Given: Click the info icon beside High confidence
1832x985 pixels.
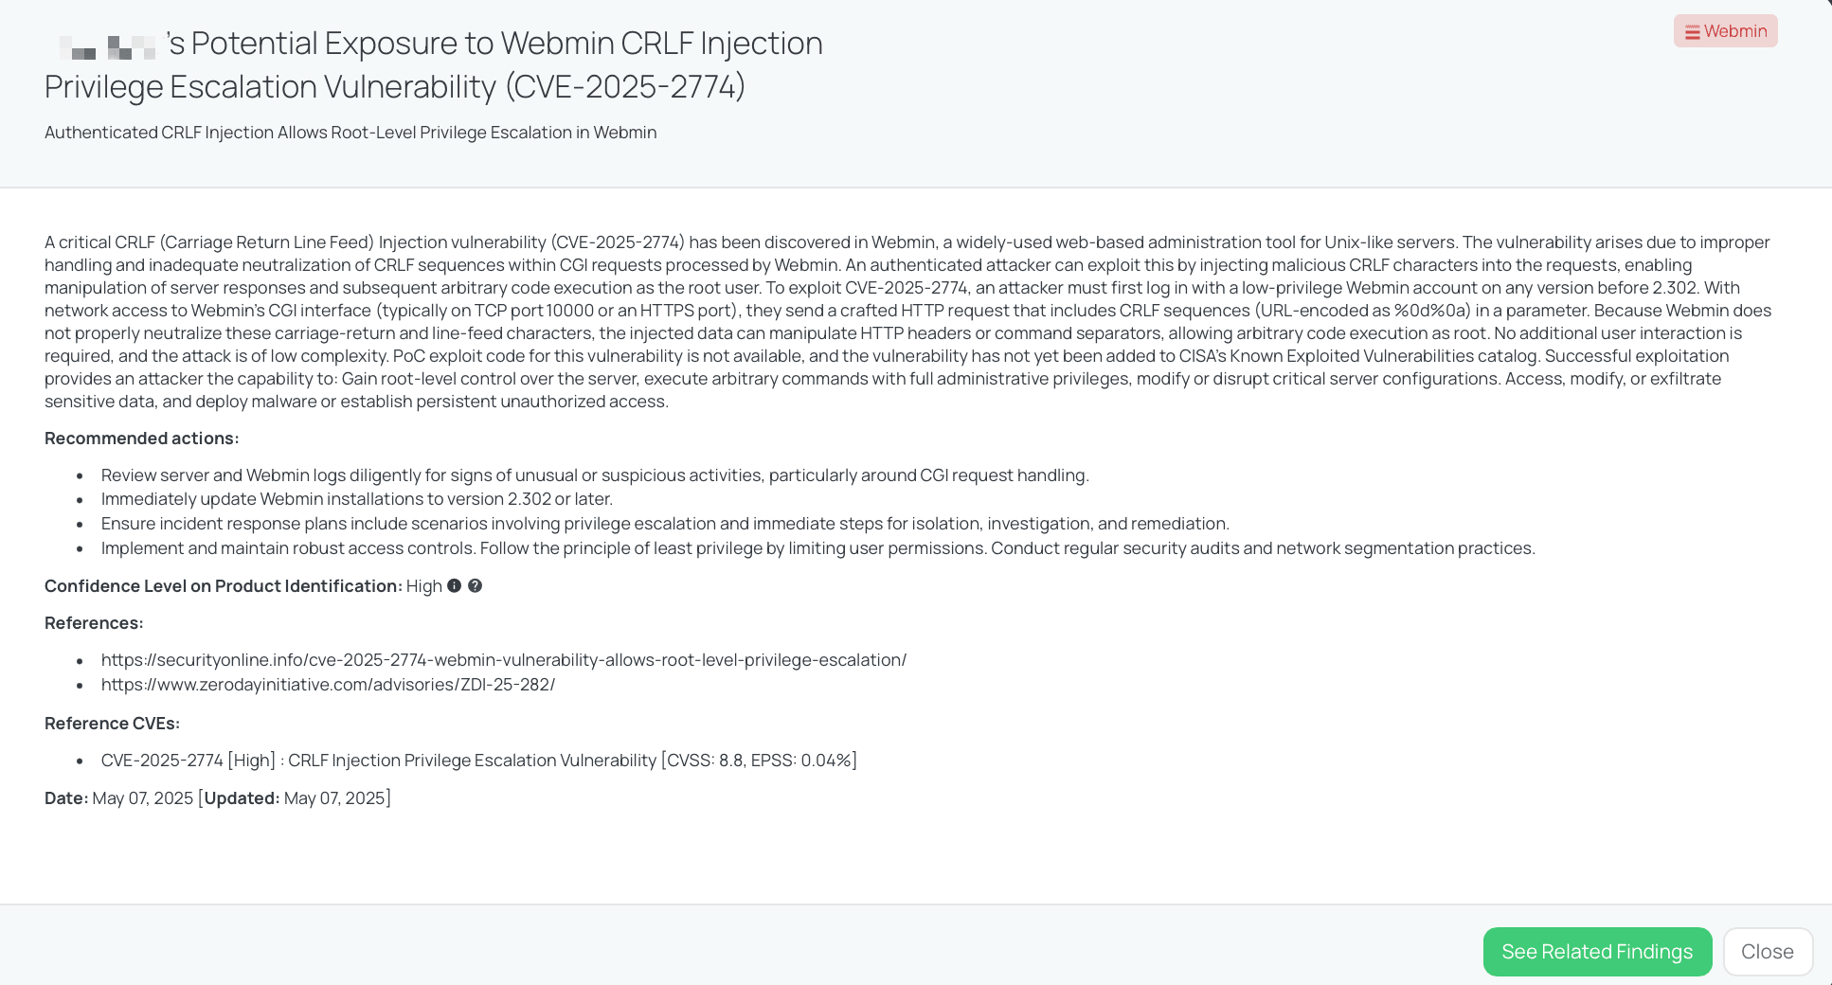Looking at the screenshot, I should (x=455, y=586).
